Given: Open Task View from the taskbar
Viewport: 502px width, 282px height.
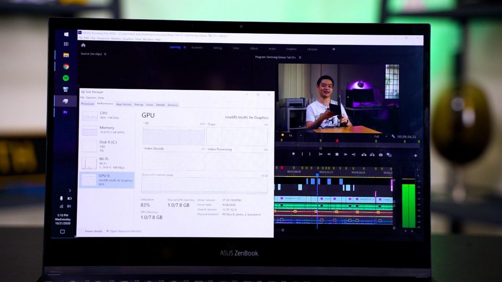Looking at the screenshot, I should (66, 44).
